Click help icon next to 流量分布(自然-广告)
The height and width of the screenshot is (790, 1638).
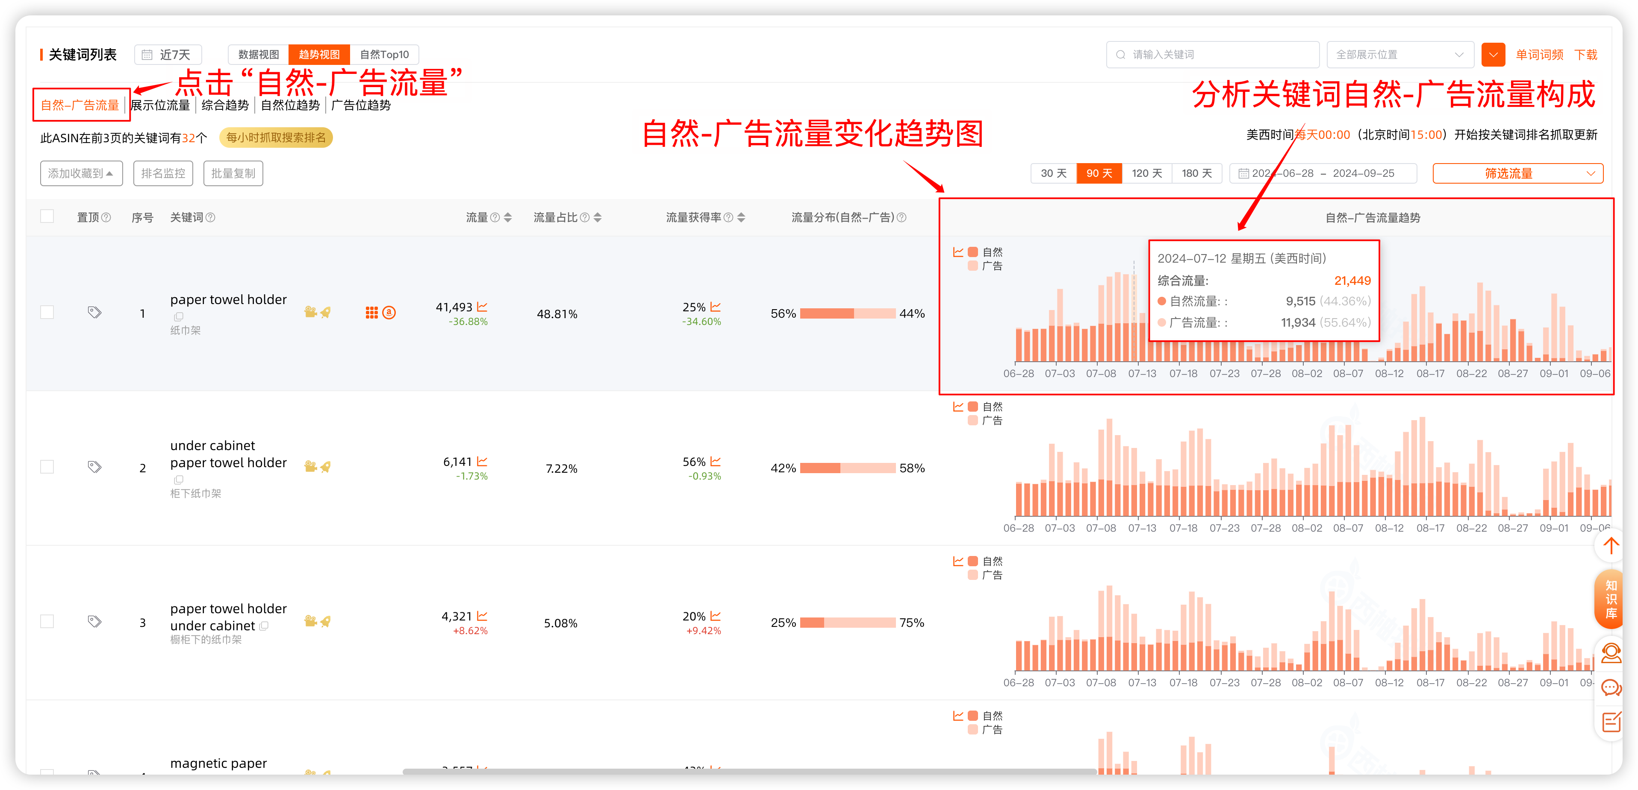901,217
